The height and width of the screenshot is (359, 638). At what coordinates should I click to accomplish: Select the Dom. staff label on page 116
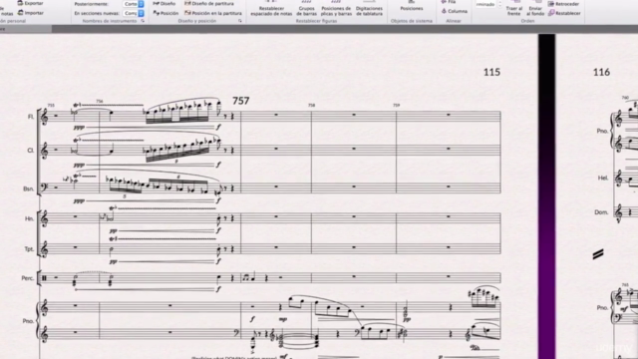(601, 212)
